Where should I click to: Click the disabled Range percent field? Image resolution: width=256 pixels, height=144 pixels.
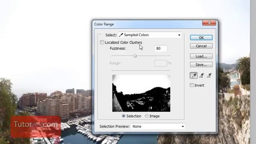pyautogui.click(x=161, y=63)
